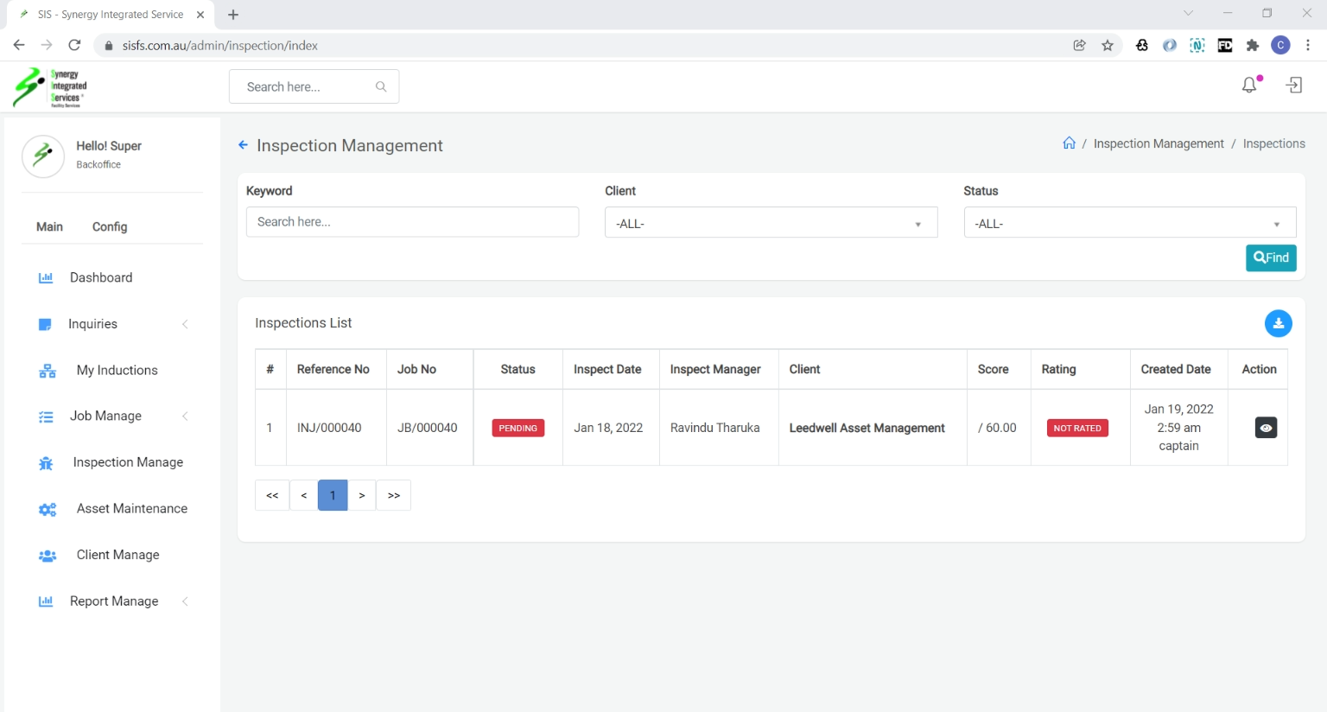This screenshot has height=712, width=1327.
Task: Click the logout icon in header
Action: tap(1294, 85)
